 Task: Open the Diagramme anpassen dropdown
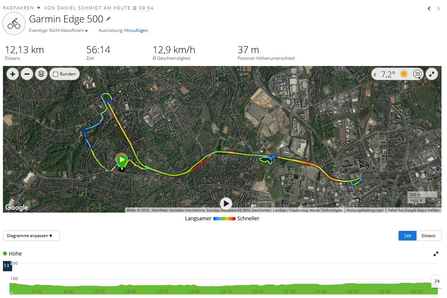(31, 236)
